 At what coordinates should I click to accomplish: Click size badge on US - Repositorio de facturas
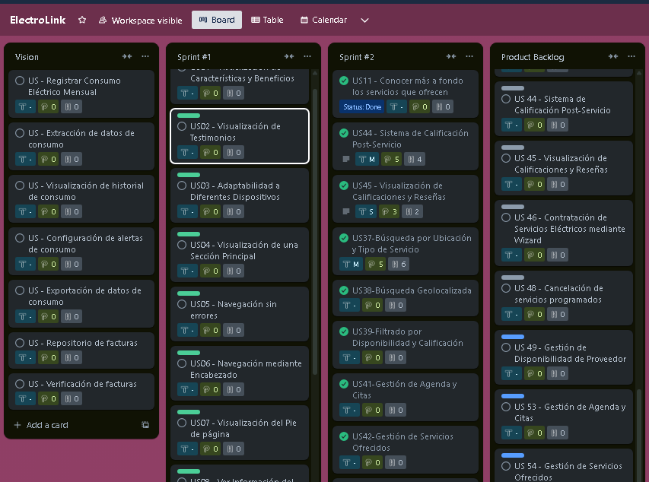25,357
